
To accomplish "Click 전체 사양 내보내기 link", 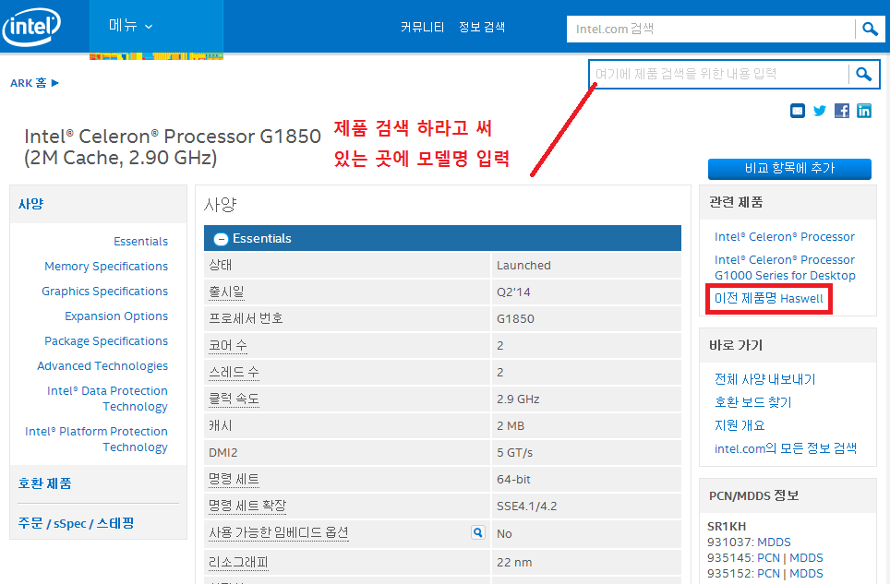I will (765, 379).
